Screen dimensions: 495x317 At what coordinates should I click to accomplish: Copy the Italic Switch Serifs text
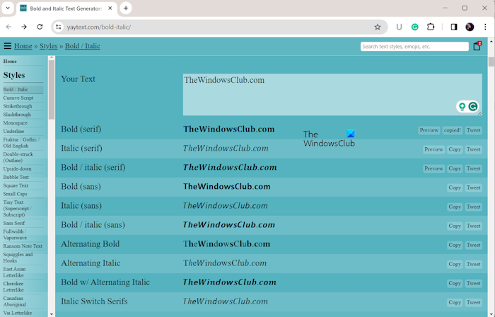[455, 302]
